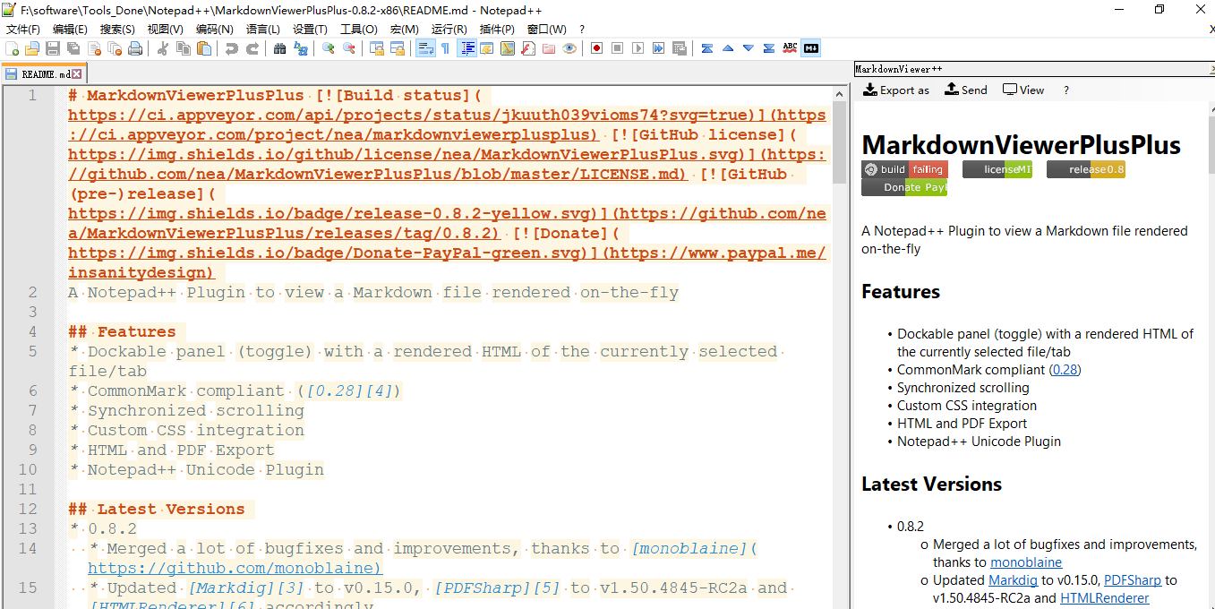Open the HTMLRenderer link in preview

coord(1104,598)
